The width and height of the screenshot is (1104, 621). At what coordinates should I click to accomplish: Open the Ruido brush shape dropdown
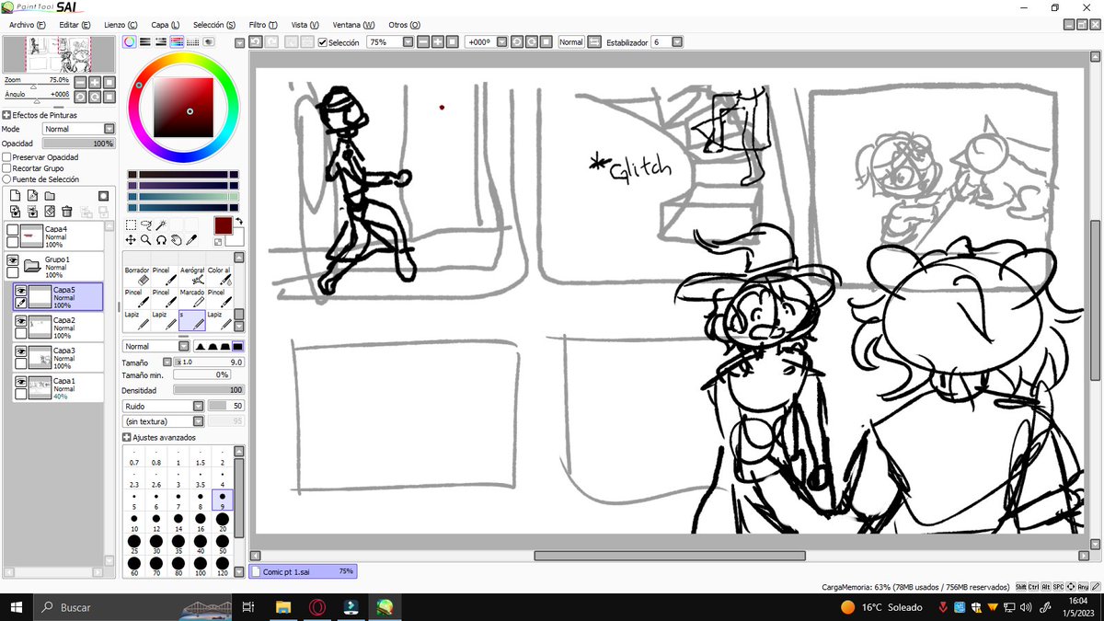[164, 406]
